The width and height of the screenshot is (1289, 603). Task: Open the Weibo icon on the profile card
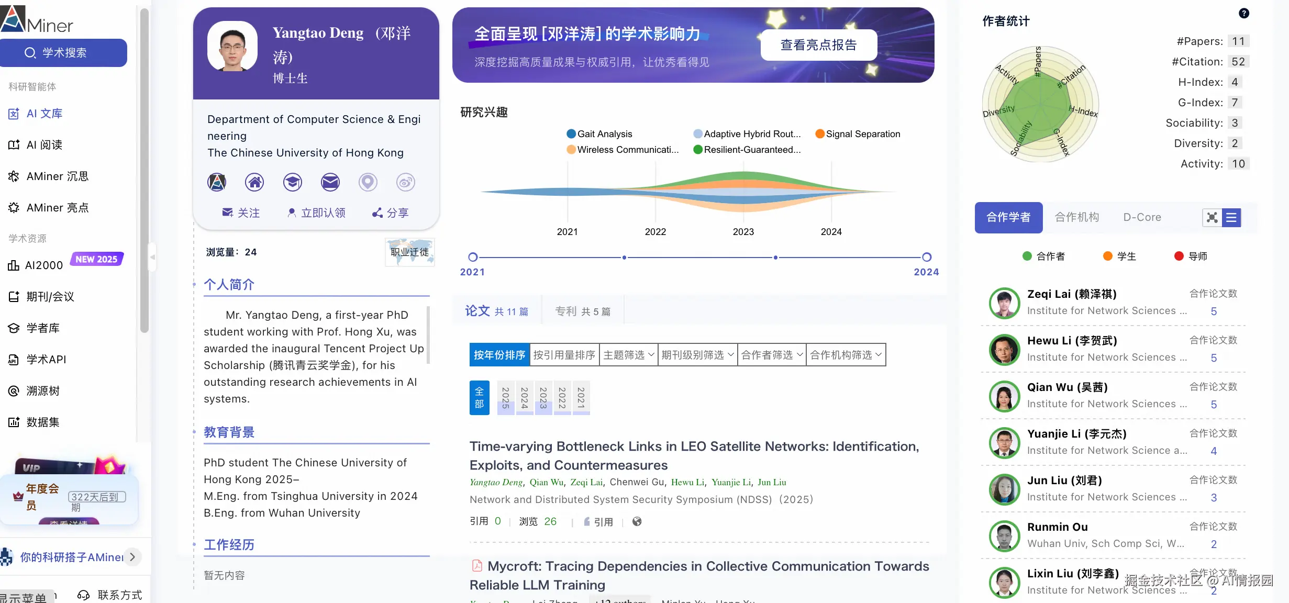406,182
